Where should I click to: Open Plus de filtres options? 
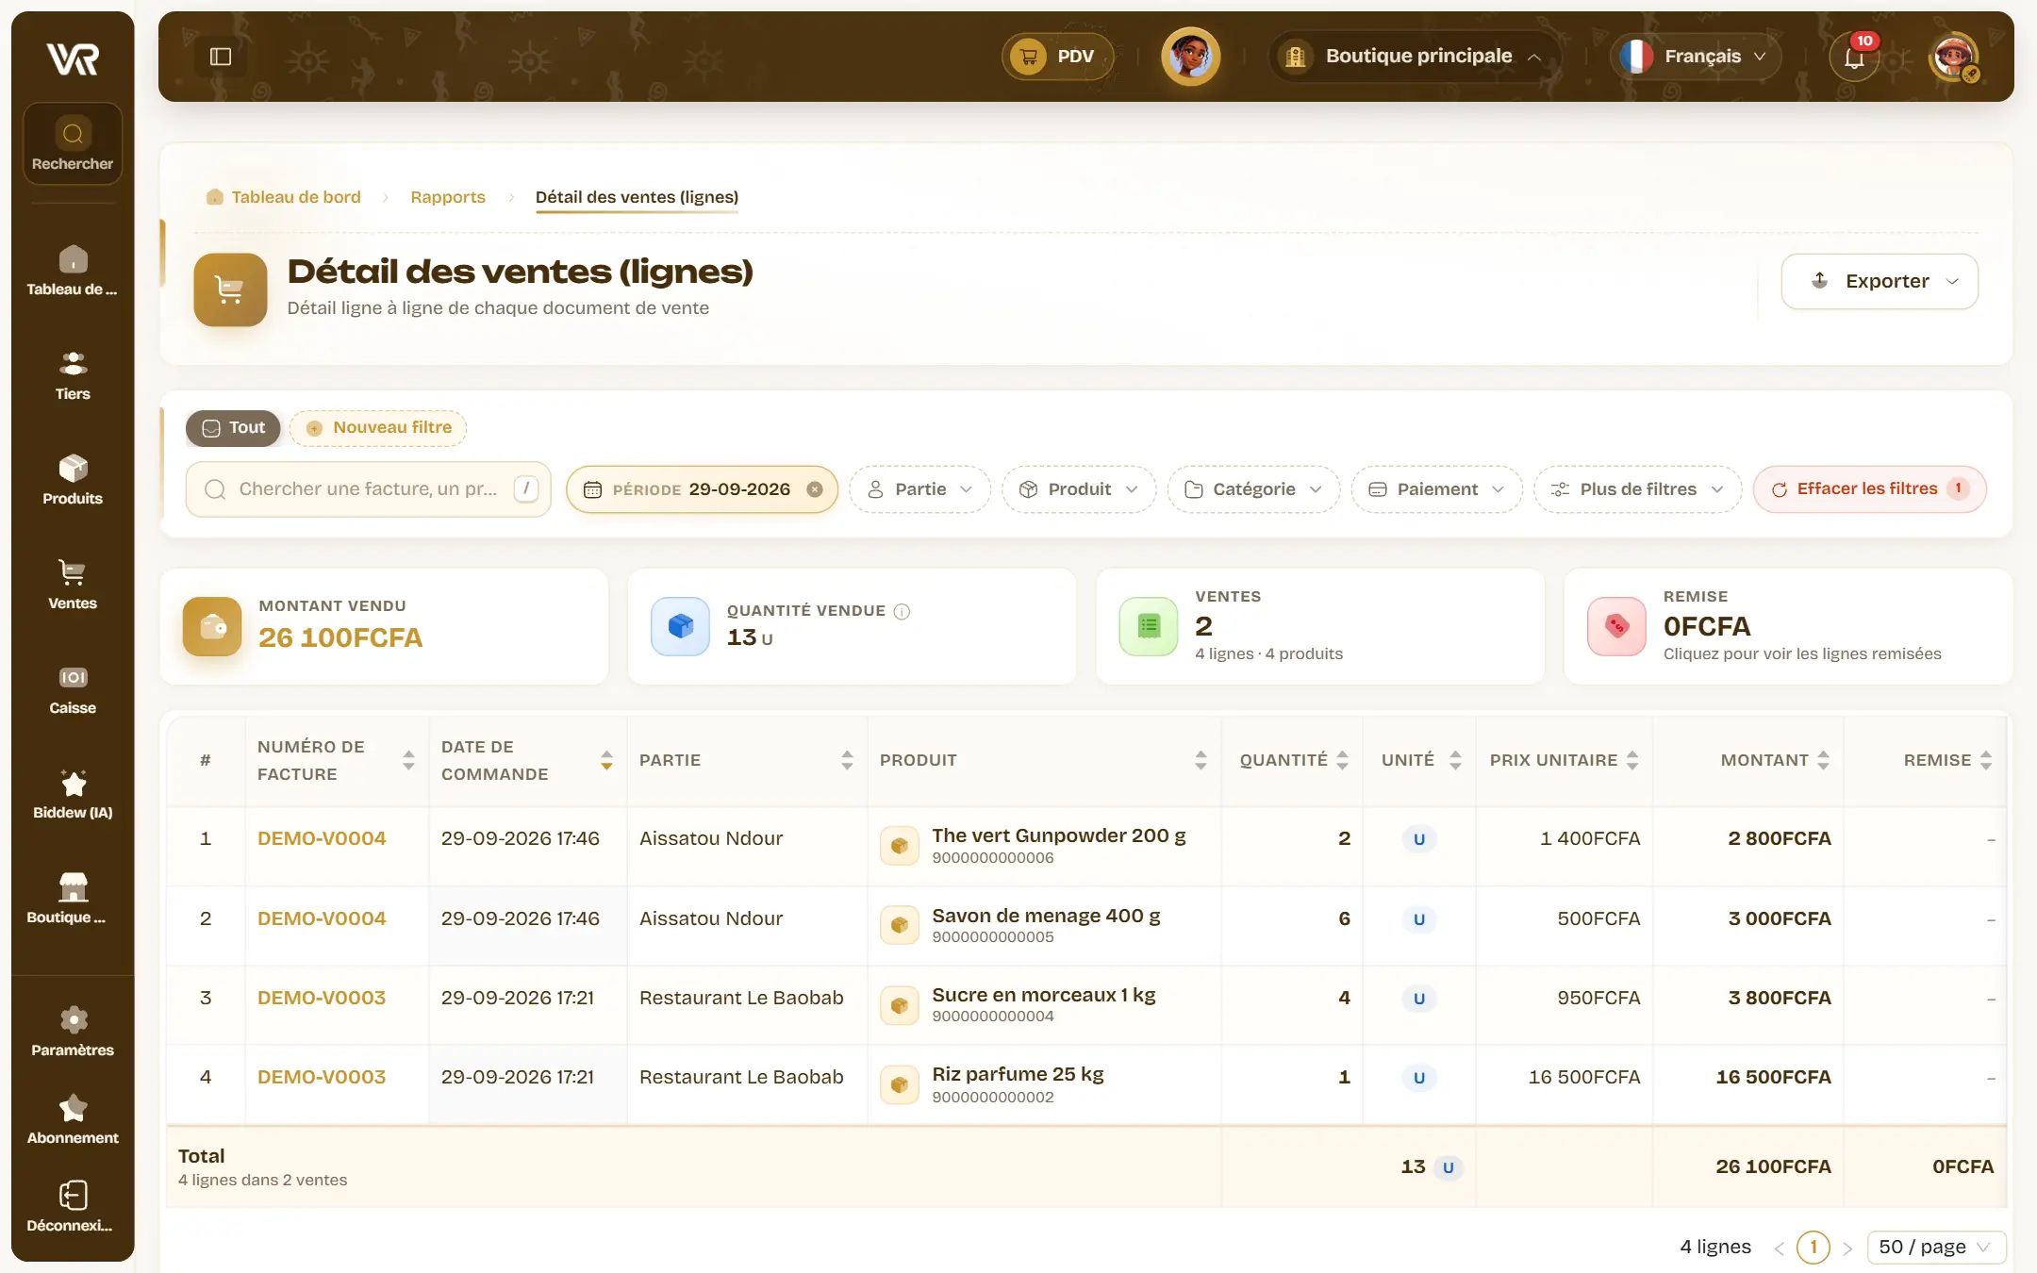click(x=1637, y=489)
